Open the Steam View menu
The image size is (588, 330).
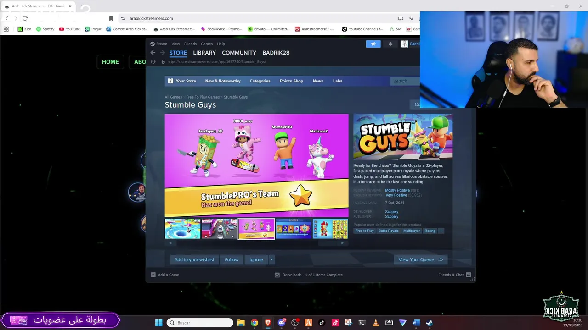click(x=175, y=44)
